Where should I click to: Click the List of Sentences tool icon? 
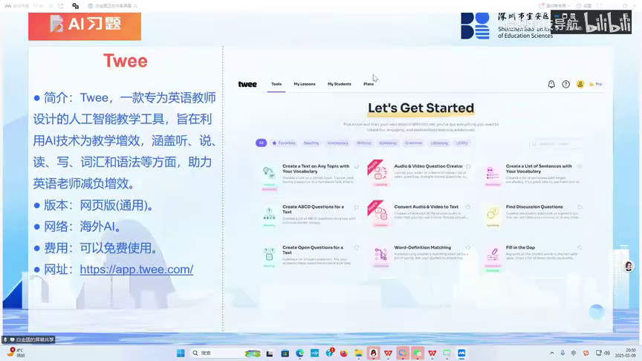coord(493,174)
